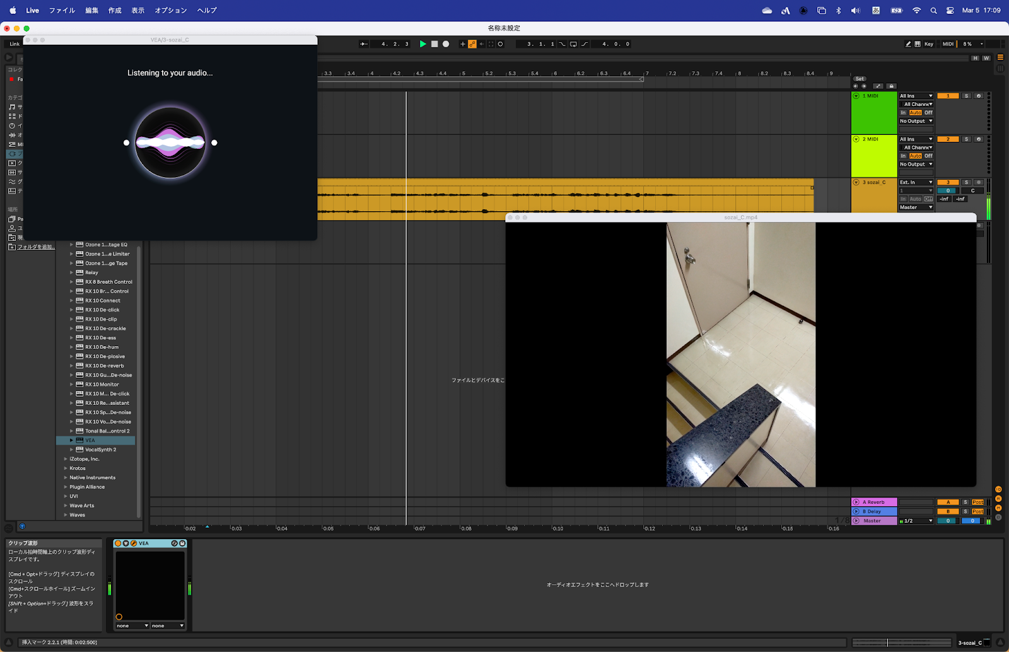This screenshot has height=652, width=1009.
Task: Click the Stop button in transport
Action: pyautogui.click(x=435, y=44)
